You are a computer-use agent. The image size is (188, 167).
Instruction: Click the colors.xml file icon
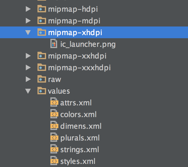pyautogui.click(x=54, y=114)
